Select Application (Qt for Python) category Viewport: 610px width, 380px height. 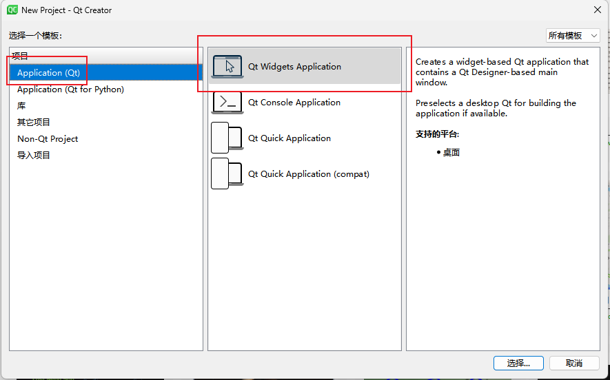coord(106,89)
